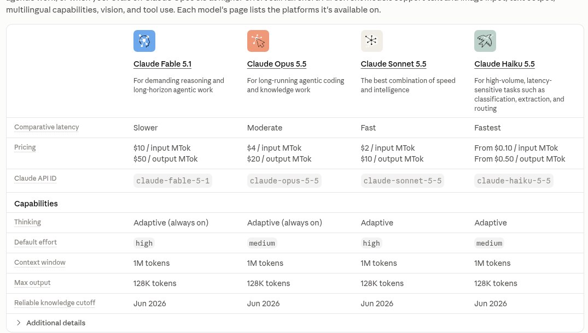Viewport: 588px width, 333px height.
Task: Click the "From $0.10 / input MTok" price
Action: pyautogui.click(x=516, y=148)
